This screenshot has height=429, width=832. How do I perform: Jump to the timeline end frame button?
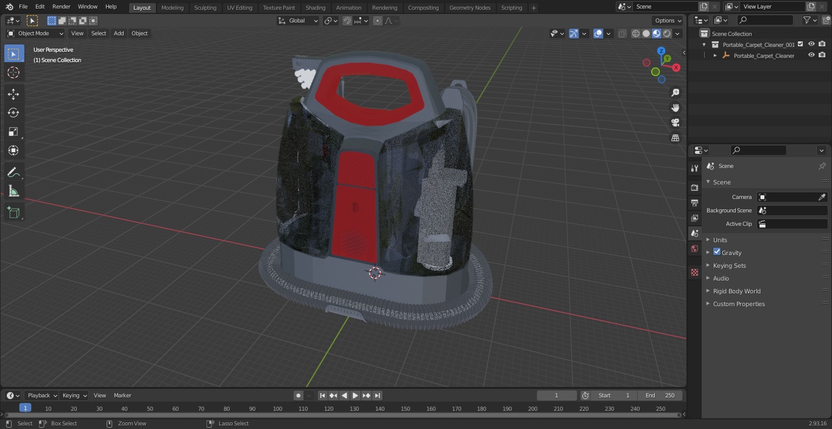click(377, 396)
